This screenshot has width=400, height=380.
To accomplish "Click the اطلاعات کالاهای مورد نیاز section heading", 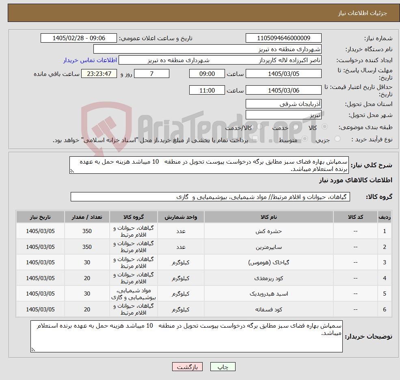I will (x=356, y=180).
